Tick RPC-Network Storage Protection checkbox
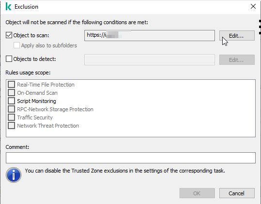The height and width of the screenshot is (204, 261). (11, 109)
